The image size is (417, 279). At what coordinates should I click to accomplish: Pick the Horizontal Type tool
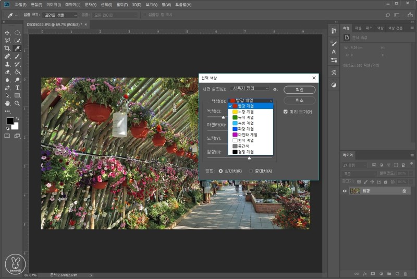click(17, 88)
